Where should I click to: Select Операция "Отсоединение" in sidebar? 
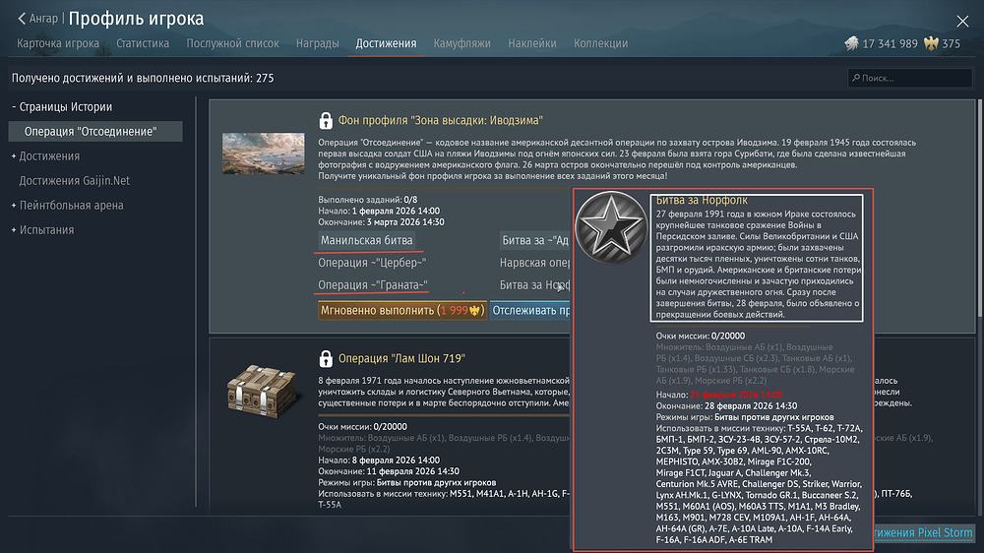point(95,131)
